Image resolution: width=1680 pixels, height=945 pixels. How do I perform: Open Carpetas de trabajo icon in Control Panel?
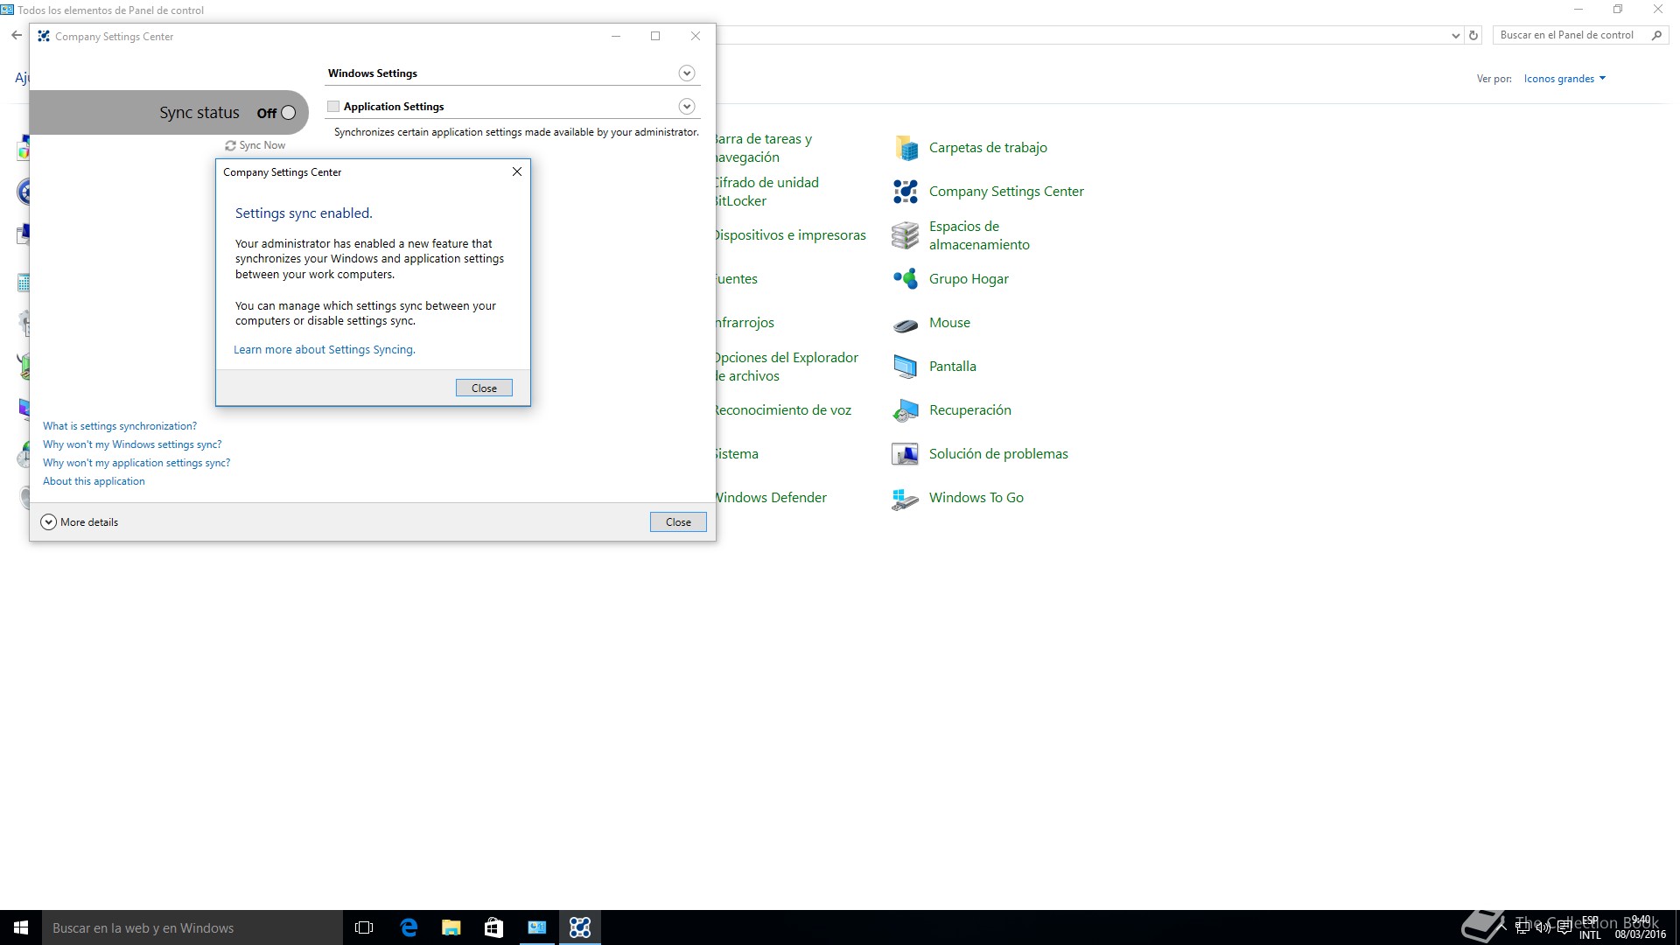906,148
